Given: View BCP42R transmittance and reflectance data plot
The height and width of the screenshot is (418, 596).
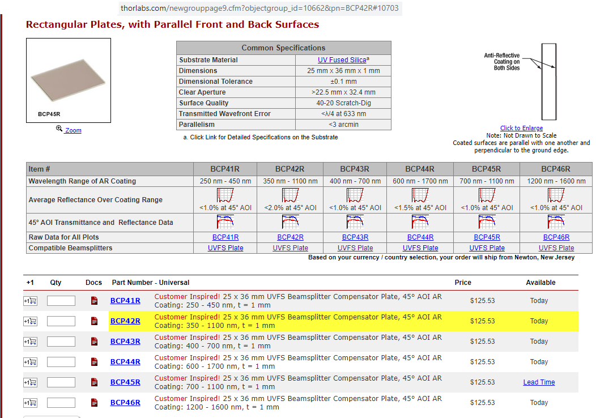Looking at the screenshot, I should tap(291, 222).
